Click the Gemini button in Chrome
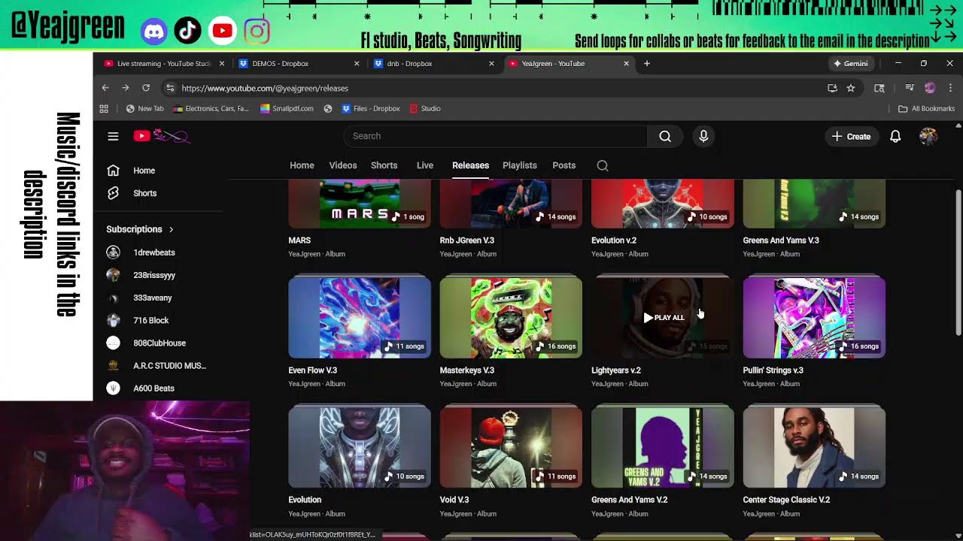963x541 pixels. click(852, 64)
